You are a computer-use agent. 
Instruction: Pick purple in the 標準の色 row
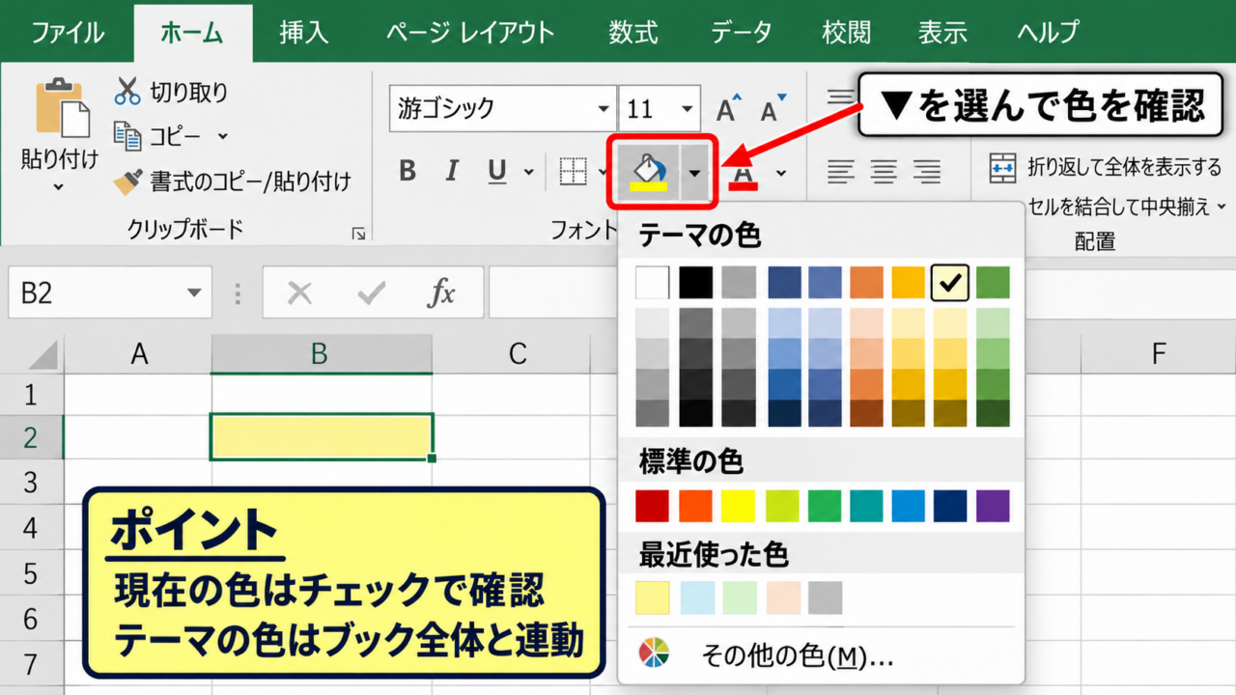coord(993,506)
